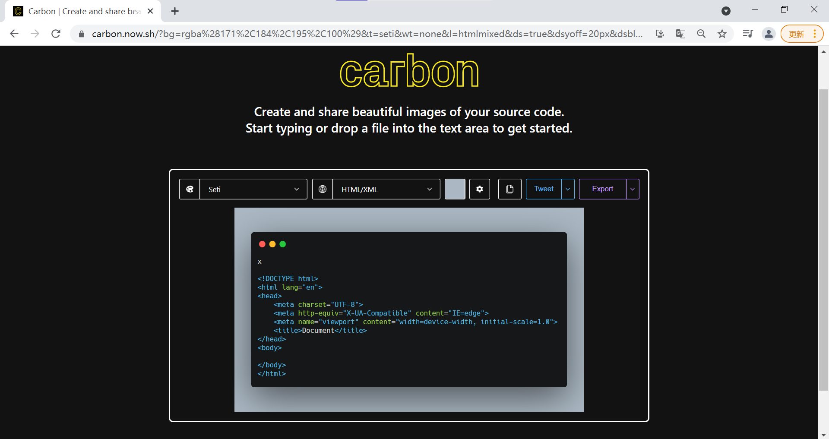Image resolution: width=829 pixels, height=439 pixels.
Task: Click the Export button
Action: [x=603, y=189]
